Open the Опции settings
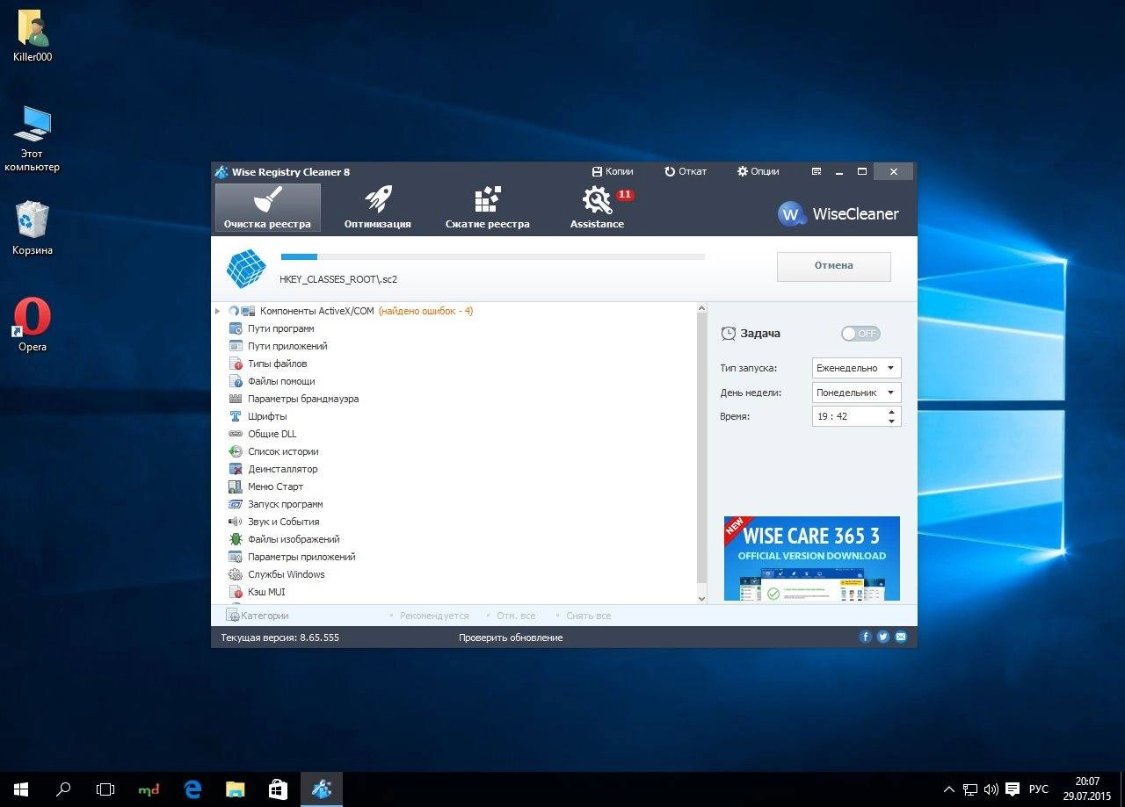The width and height of the screenshot is (1125, 807). coord(758,171)
